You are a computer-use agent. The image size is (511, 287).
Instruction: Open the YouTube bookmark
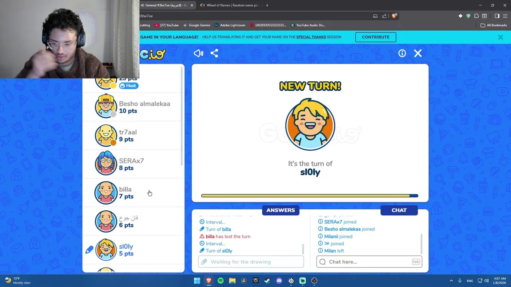[166, 25]
